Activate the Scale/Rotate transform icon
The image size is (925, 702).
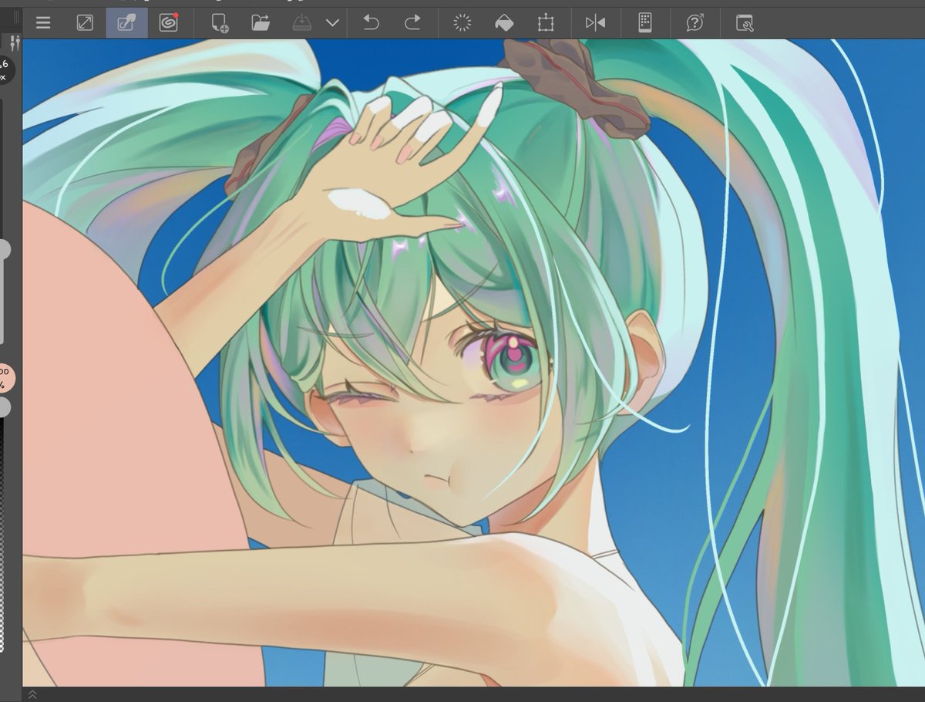[x=546, y=23]
